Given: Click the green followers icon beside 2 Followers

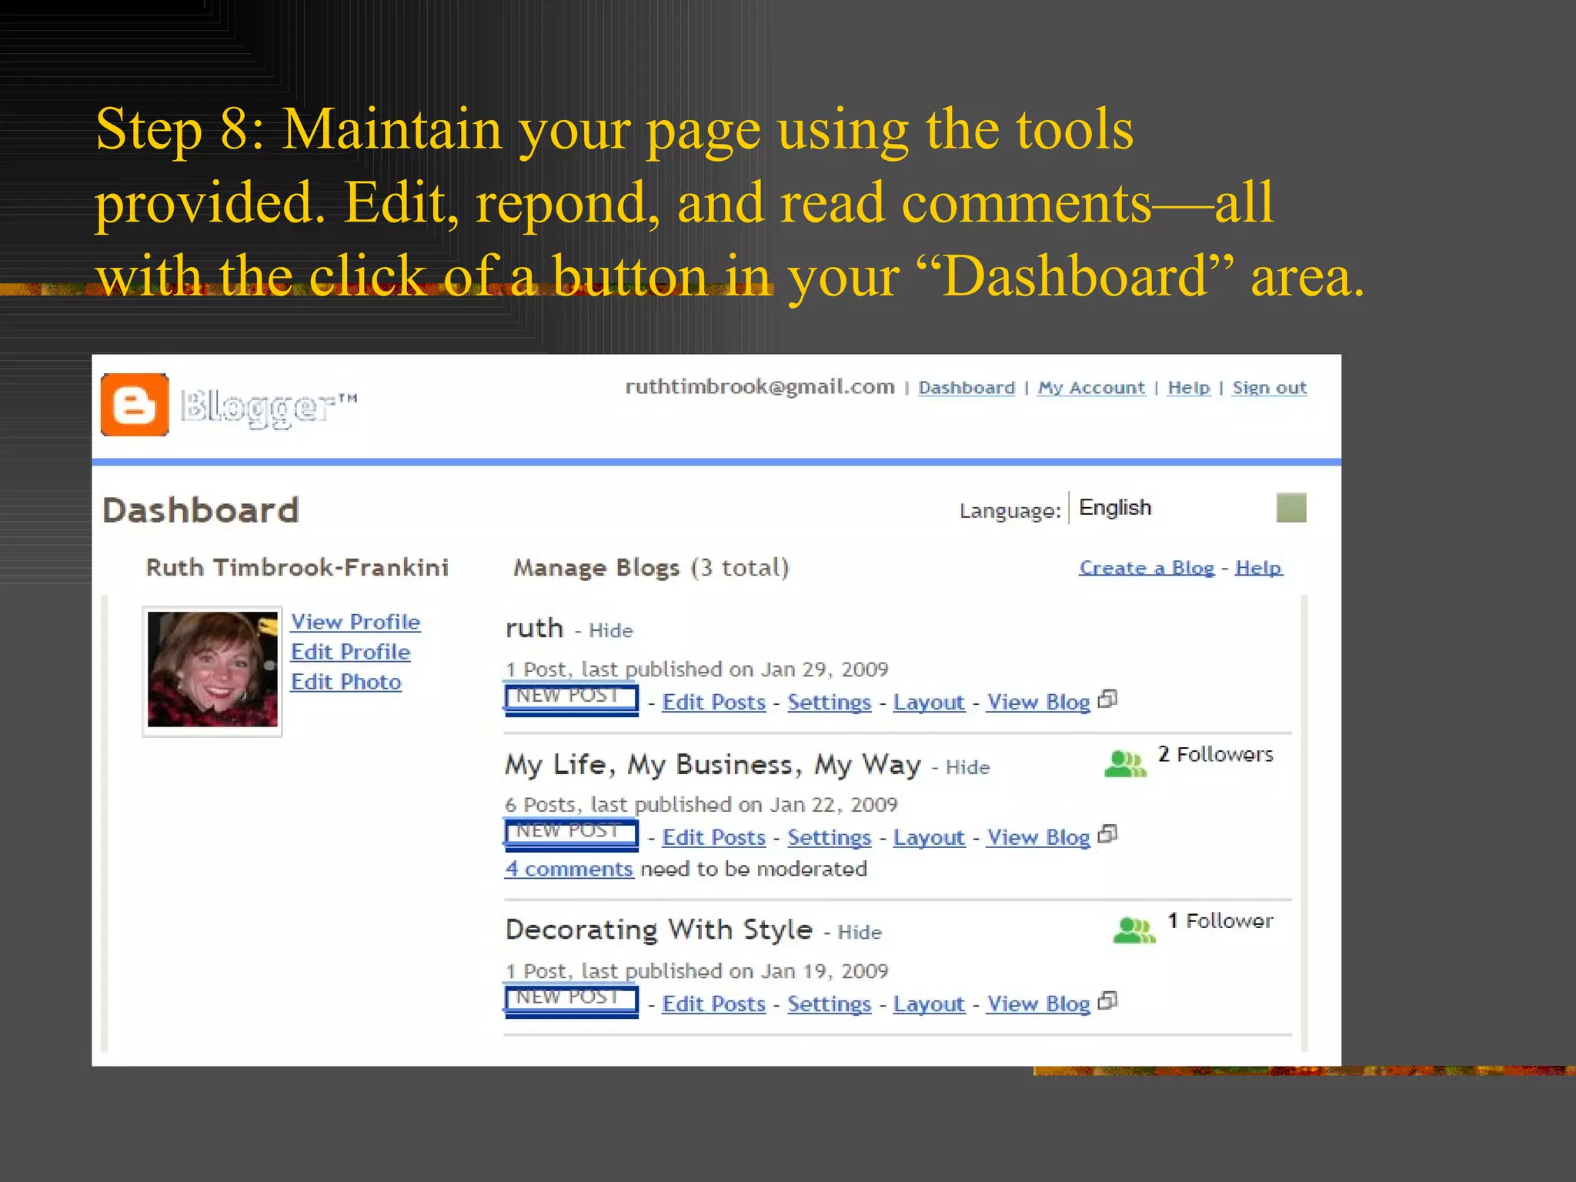Looking at the screenshot, I should [x=1126, y=763].
